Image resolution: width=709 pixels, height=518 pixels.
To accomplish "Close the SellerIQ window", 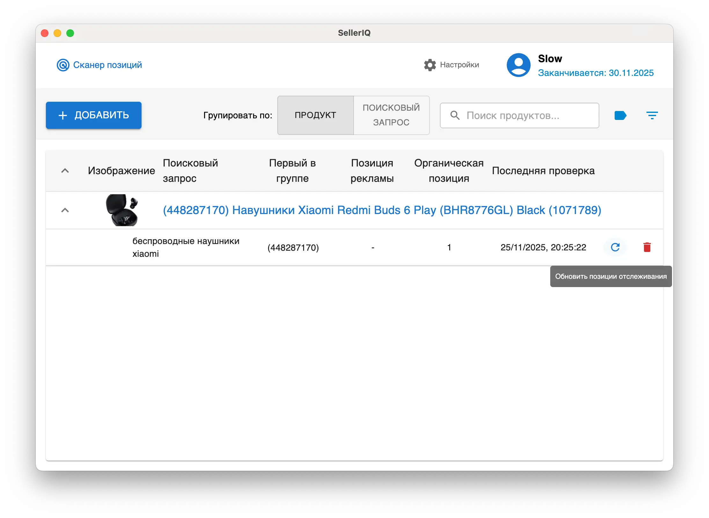I will tap(45, 33).
